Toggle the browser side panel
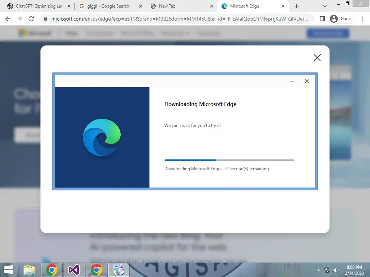Screen dimensions: 370x277 tap(322, 19)
